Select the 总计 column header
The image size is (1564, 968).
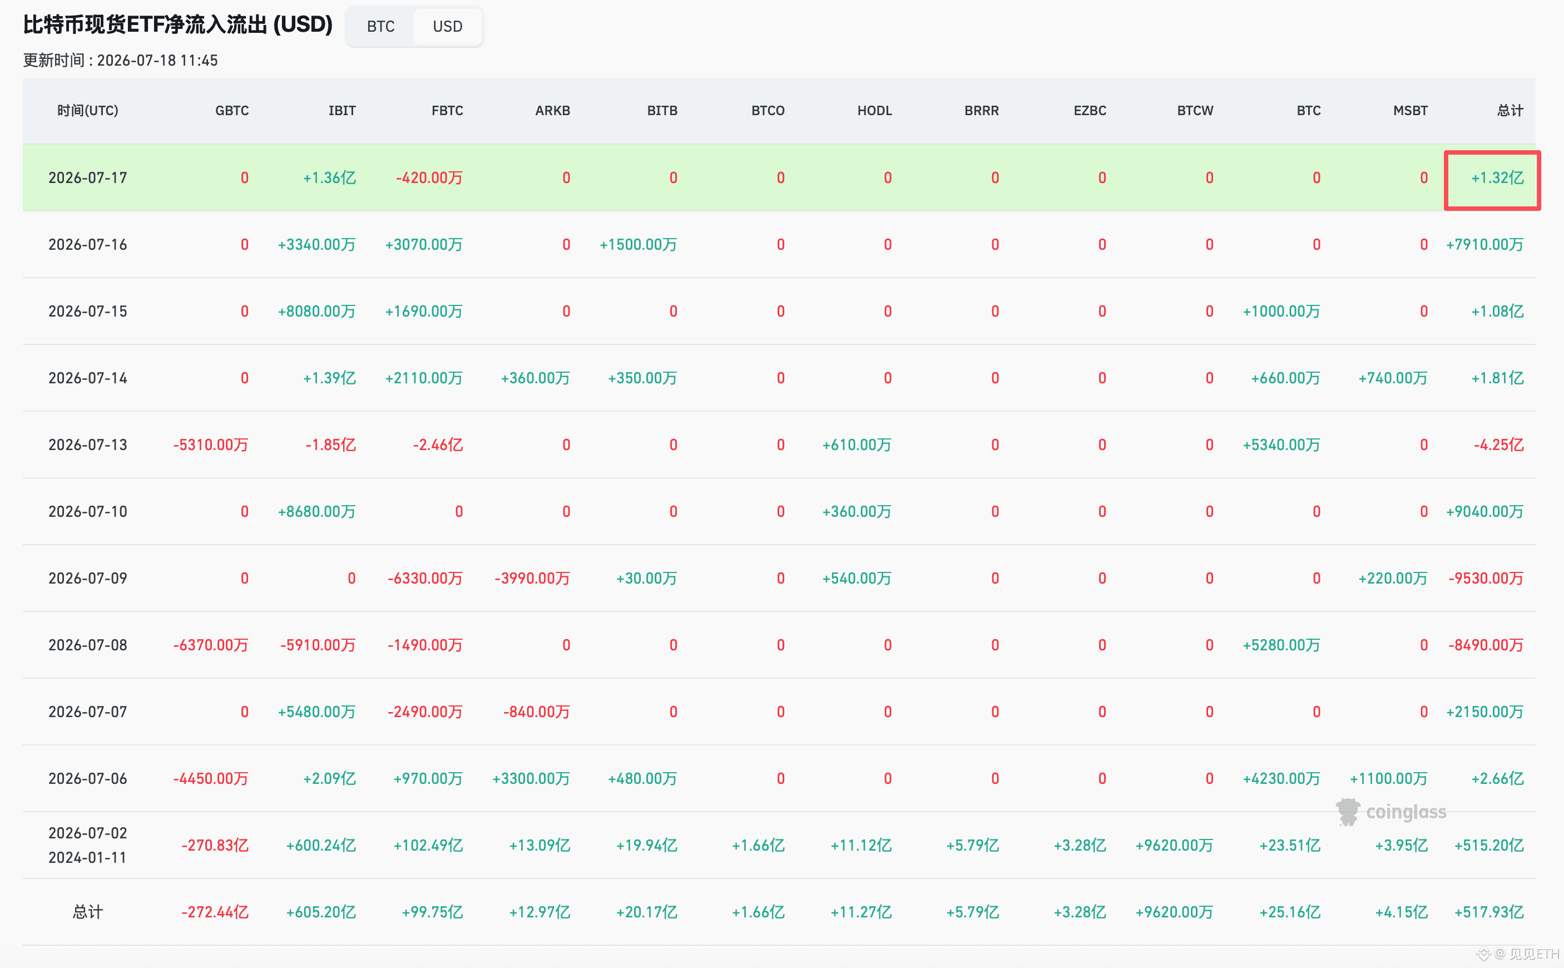tap(1509, 111)
